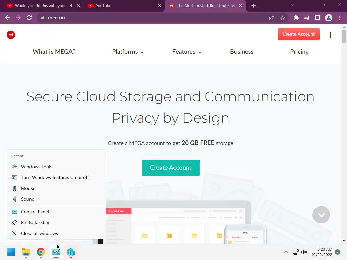Open the clock showing 3:20 AM
Viewport: 347px width, 260px height.
[322, 252]
